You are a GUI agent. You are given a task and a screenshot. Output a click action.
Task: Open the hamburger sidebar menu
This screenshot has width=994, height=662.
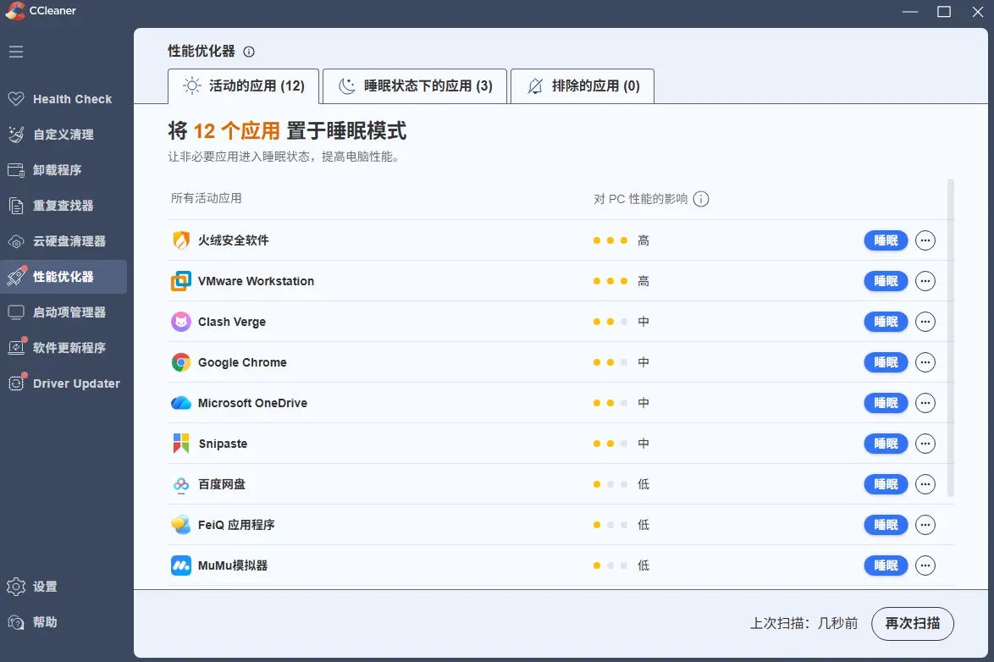pyautogui.click(x=16, y=52)
